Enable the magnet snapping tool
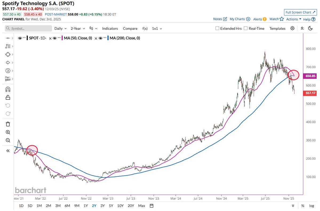 click(x=8, y=89)
